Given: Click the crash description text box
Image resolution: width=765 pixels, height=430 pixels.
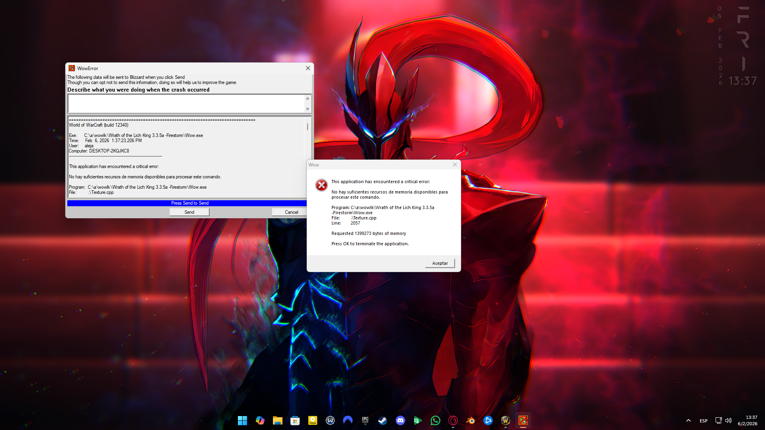Looking at the screenshot, I should click(186, 104).
